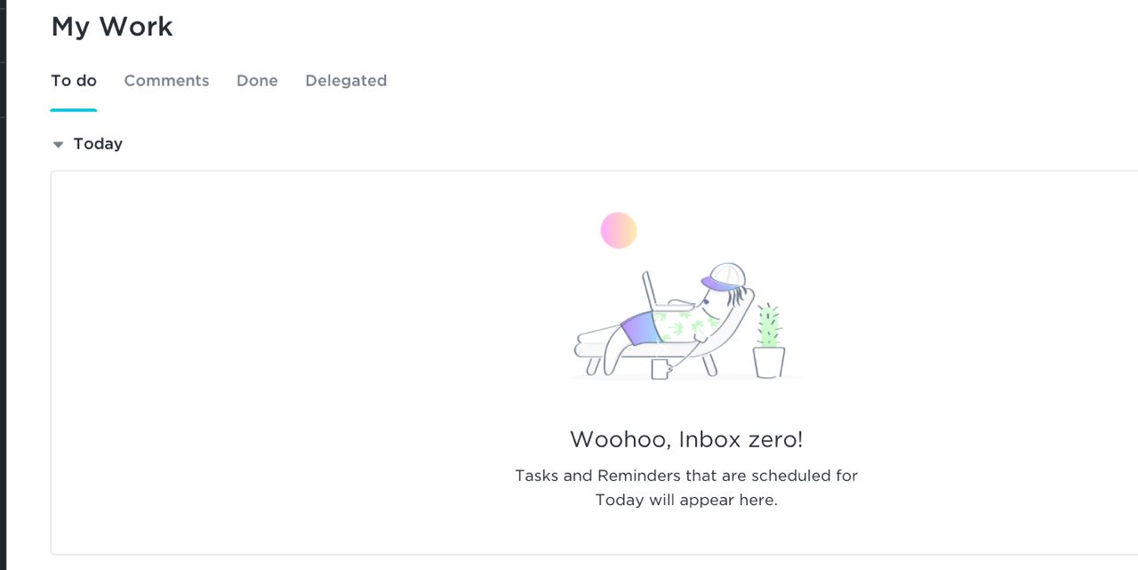
Task: Click the Today section label
Action: click(98, 144)
